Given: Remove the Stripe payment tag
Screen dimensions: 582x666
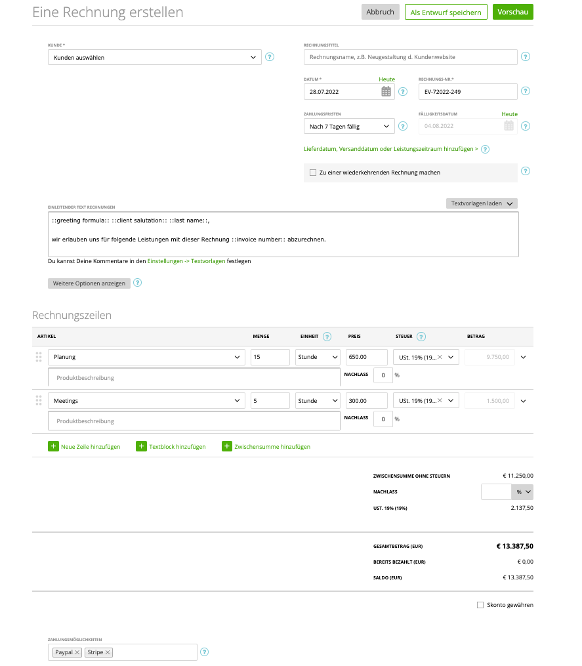Looking at the screenshot, I should coord(108,652).
